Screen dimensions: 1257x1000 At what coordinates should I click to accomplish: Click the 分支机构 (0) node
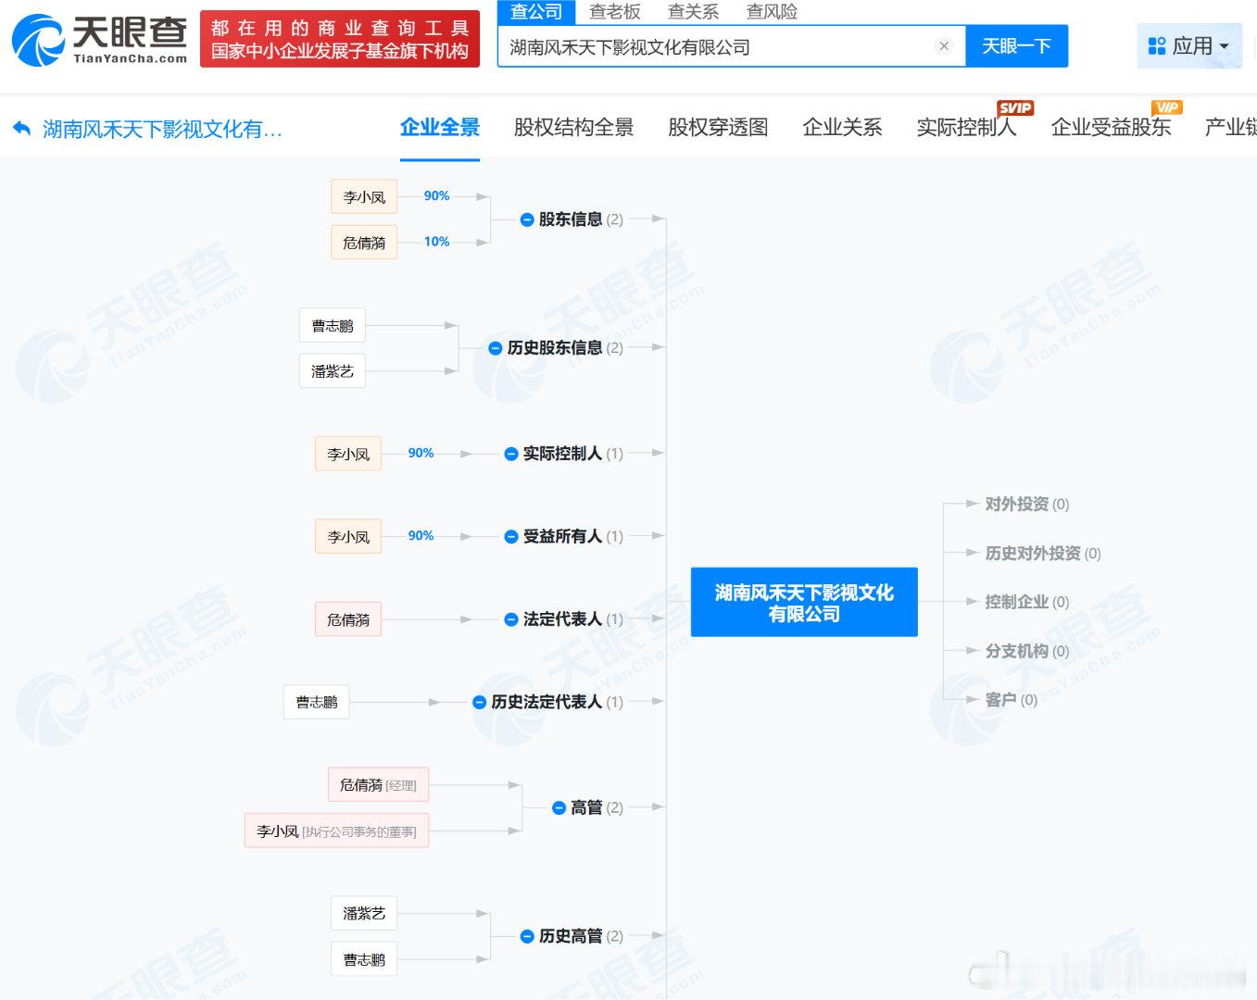point(1027,652)
